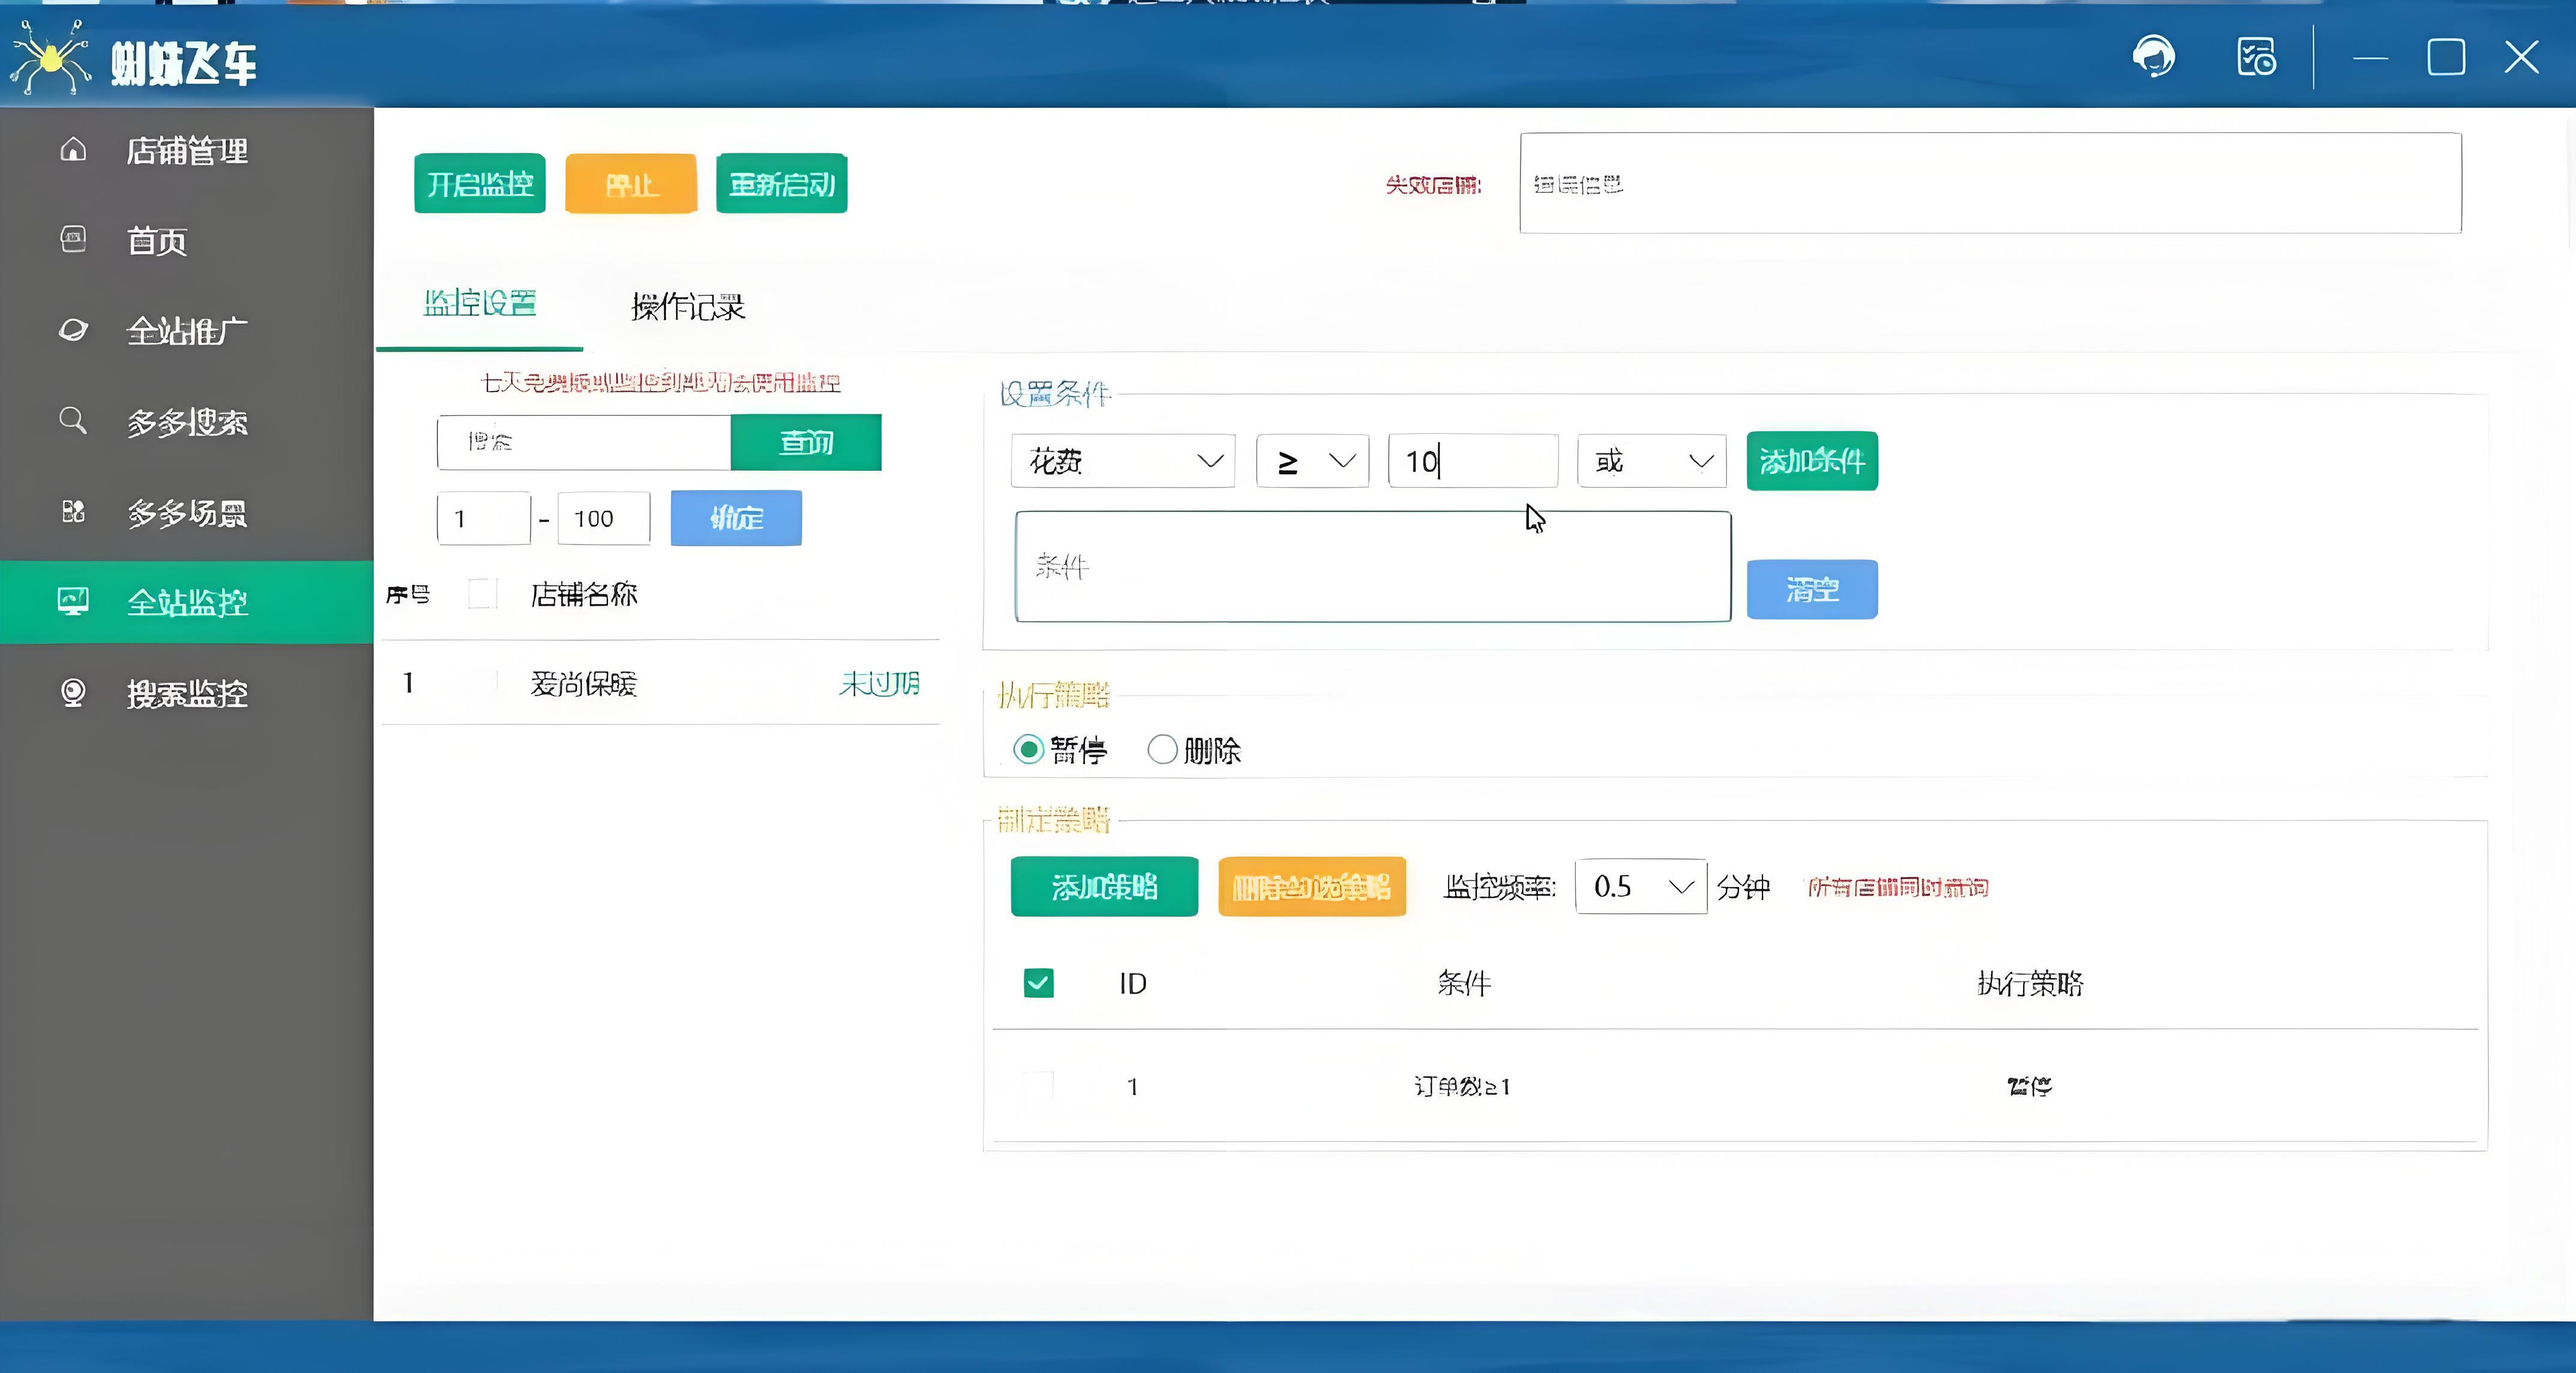Uncheck the select-all checkbox beside ID
Image resolution: width=2576 pixels, height=1373 pixels.
click(x=1038, y=983)
